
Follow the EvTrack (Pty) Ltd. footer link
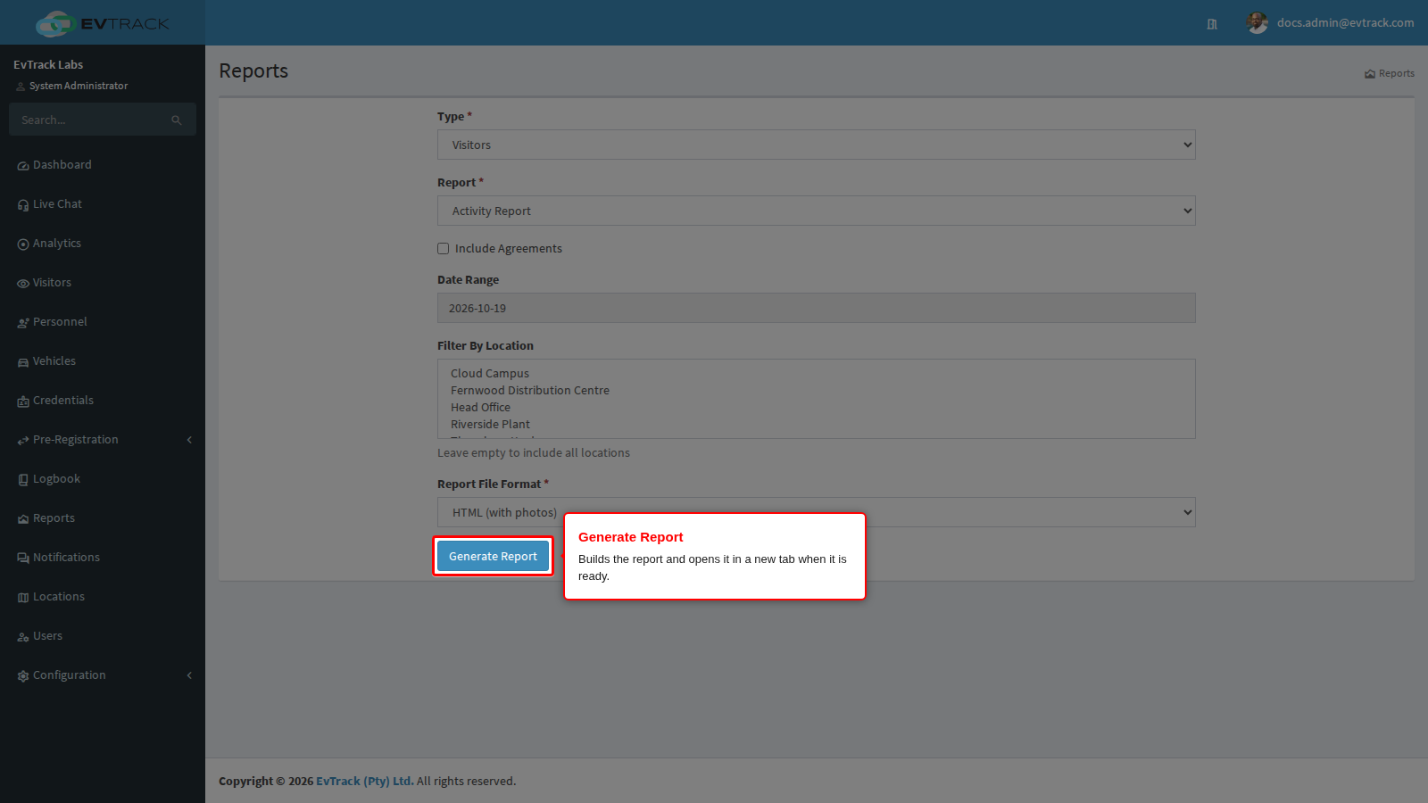point(365,781)
